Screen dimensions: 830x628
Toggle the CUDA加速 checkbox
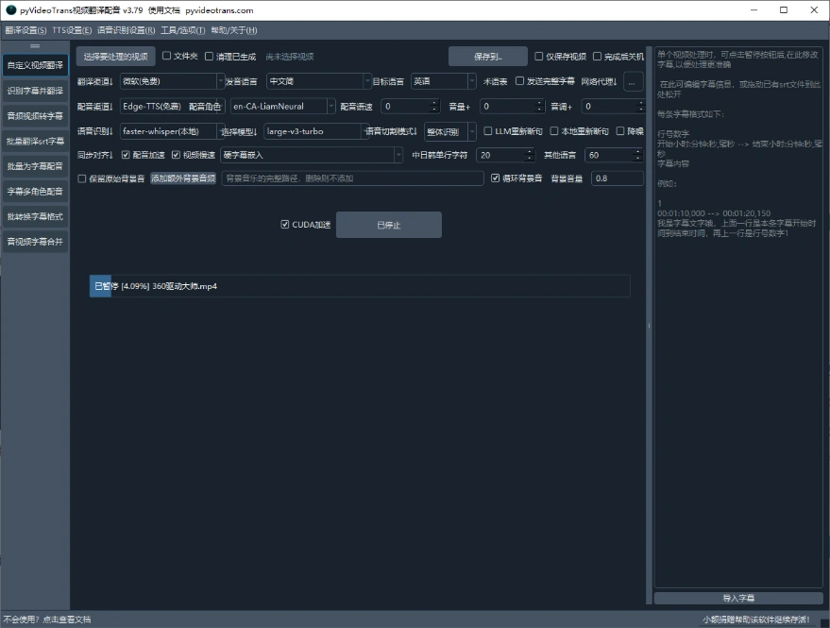click(285, 225)
